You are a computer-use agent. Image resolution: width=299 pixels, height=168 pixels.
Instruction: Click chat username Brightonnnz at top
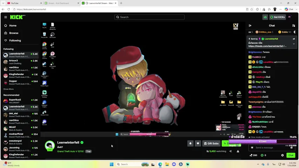click(x=255, y=52)
